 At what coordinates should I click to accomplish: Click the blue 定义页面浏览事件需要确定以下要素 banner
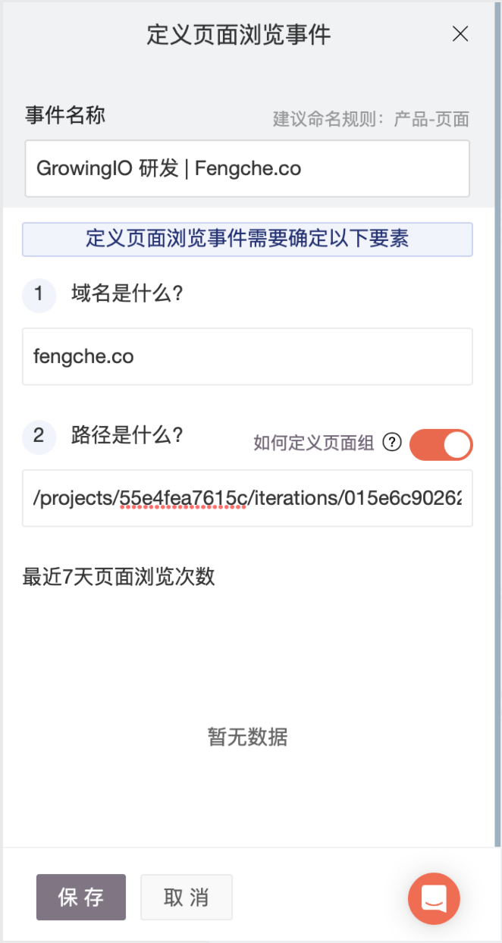pyautogui.click(x=247, y=240)
